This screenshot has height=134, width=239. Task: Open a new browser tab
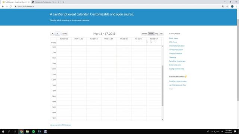(63, 2)
